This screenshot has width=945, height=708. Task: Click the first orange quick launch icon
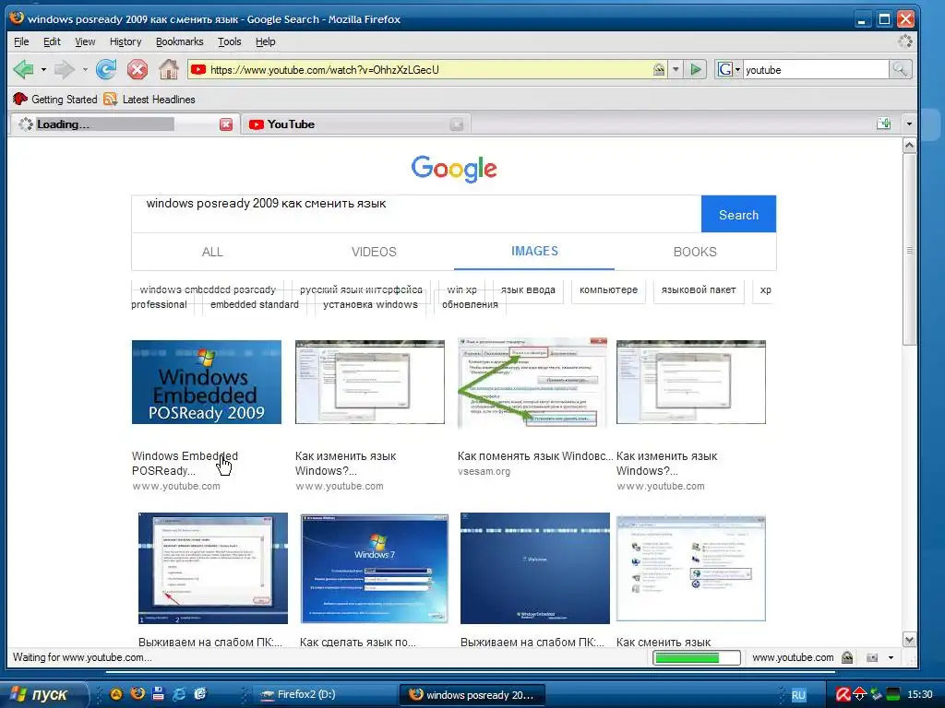click(116, 693)
